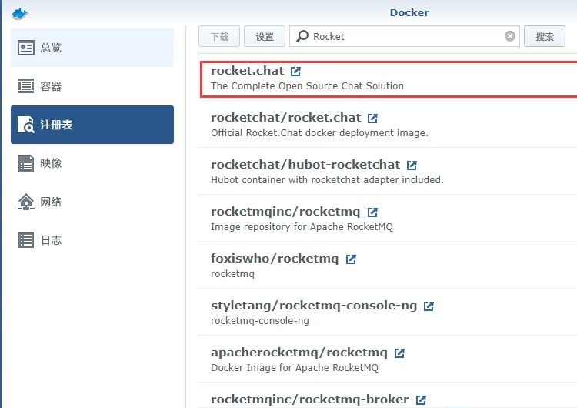The width and height of the screenshot is (577, 408).
Task: Select the rocketchat/hubot-rocketchat image title
Action: pos(305,165)
